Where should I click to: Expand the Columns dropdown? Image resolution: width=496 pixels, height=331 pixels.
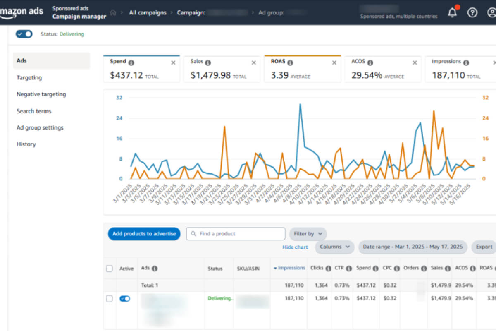click(x=335, y=247)
